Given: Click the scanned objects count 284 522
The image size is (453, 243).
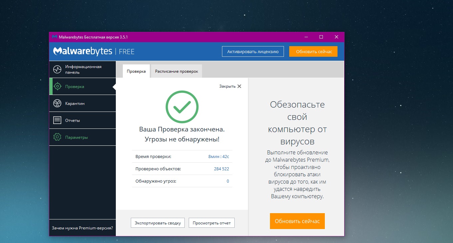Looking at the screenshot, I should (221, 169).
